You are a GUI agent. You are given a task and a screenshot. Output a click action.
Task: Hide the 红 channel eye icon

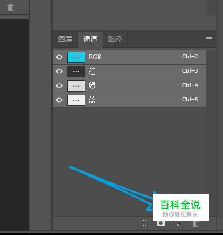coord(59,71)
